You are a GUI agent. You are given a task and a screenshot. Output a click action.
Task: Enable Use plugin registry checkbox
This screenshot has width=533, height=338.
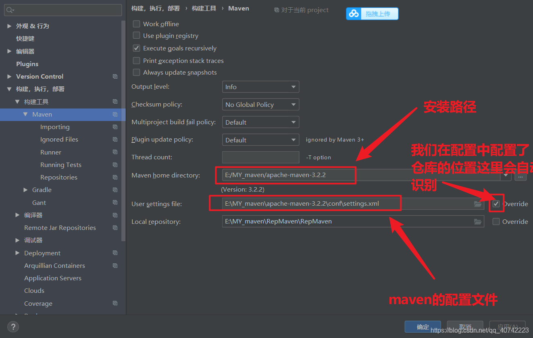137,35
